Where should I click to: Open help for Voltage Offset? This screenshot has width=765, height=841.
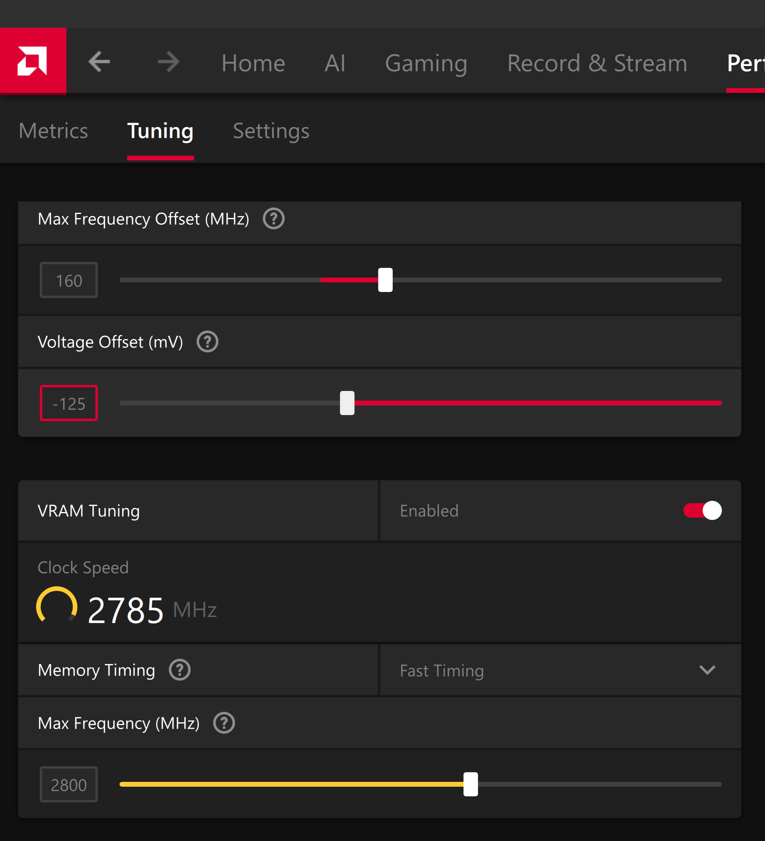pos(207,341)
